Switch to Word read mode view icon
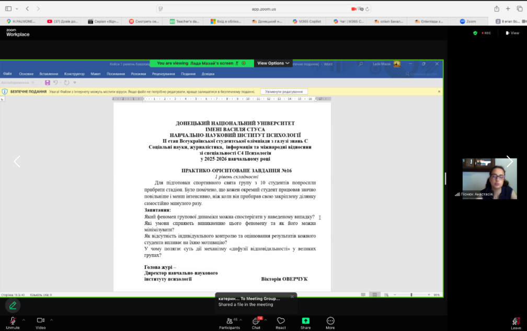The image size is (527, 331). [x=363, y=295]
